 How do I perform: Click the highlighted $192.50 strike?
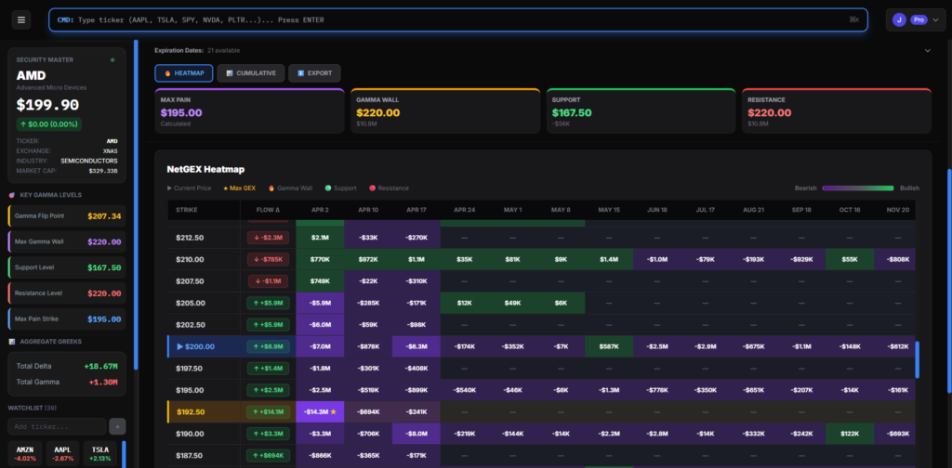coord(191,411)
